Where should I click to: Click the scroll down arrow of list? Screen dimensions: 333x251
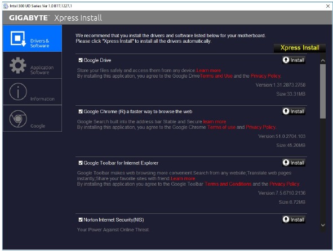323,225
